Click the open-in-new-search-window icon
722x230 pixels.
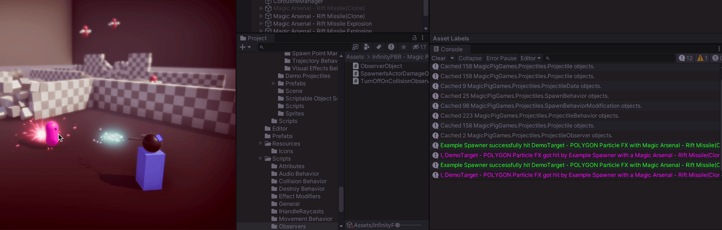click(355, 47)
